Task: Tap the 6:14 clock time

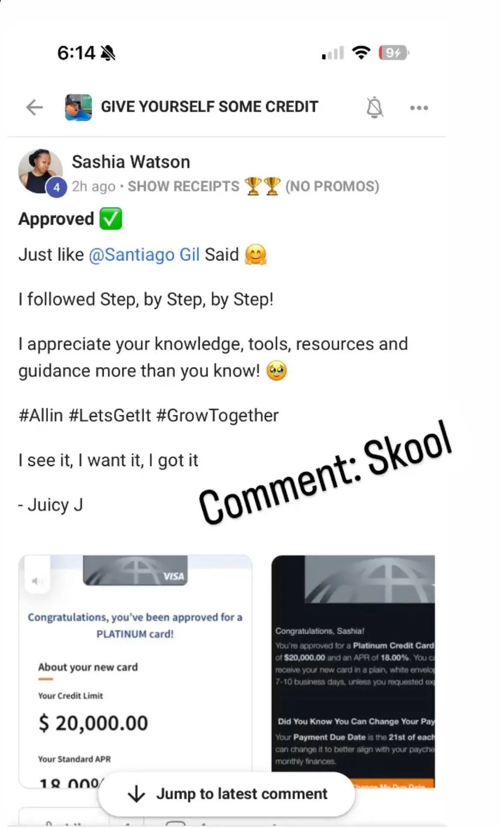Action: pyautogui.click(x=76, y=53)
